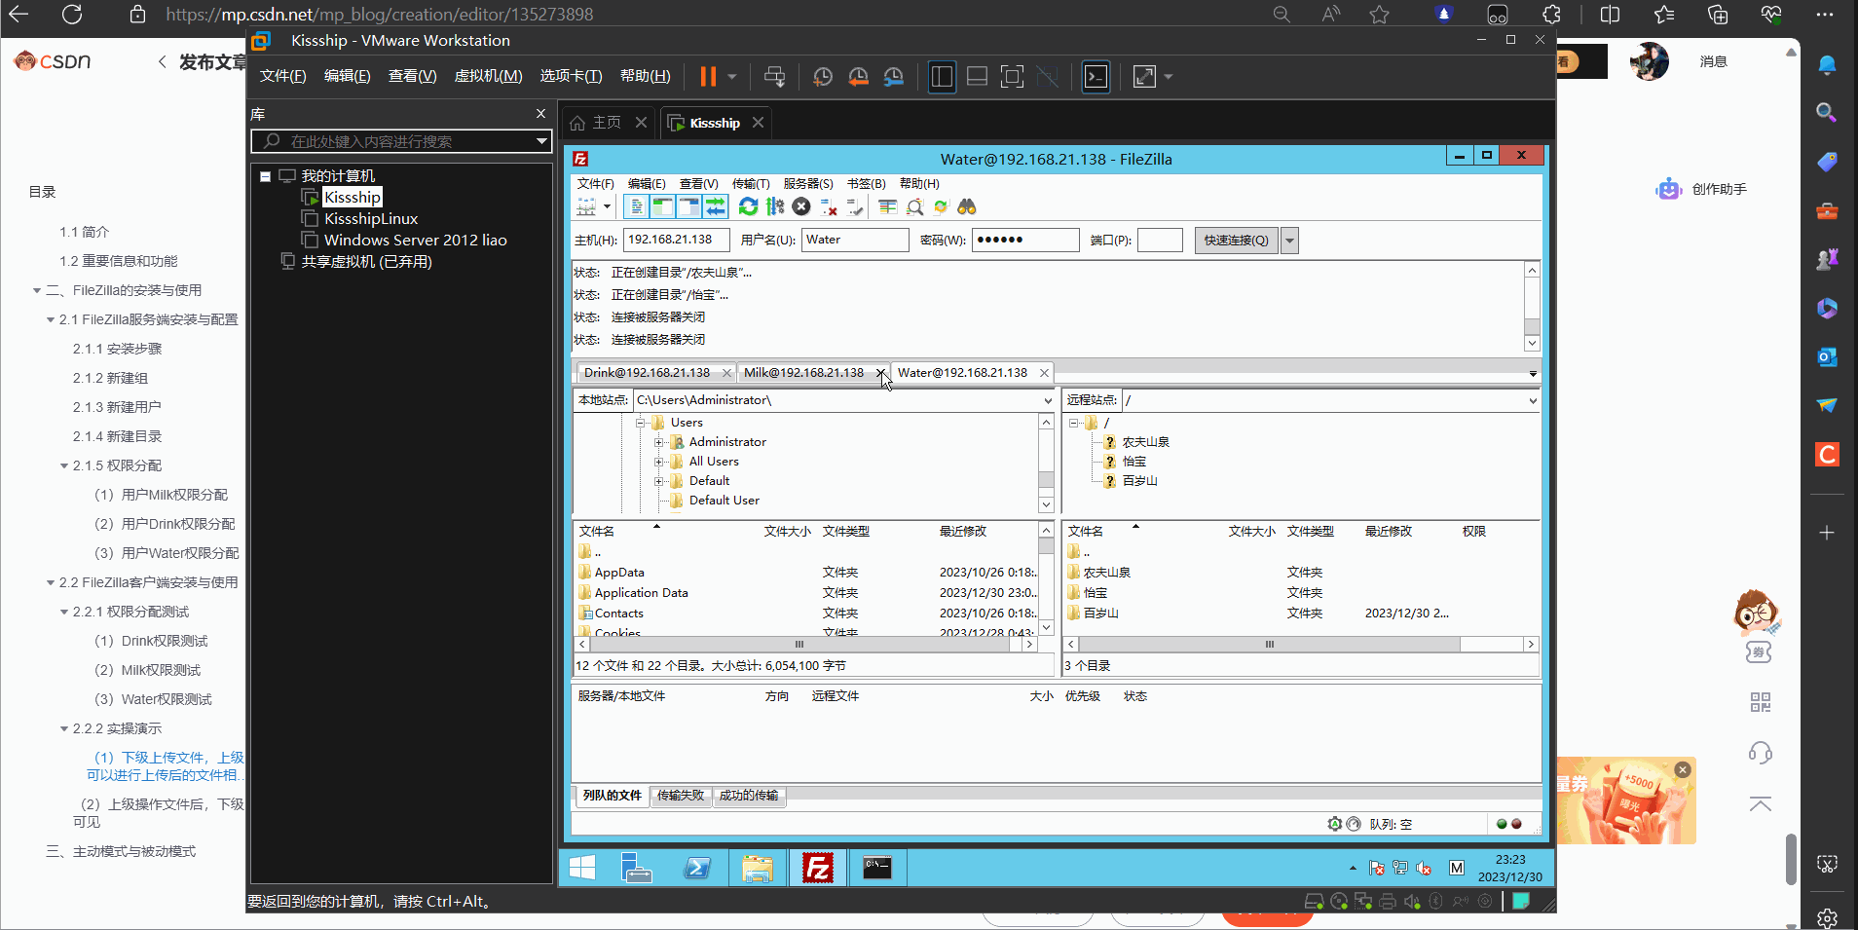Take a snapshot of the virtual machine
Image resolution: width=1858 pixels, height=930 pixels.
pos(823,77)
